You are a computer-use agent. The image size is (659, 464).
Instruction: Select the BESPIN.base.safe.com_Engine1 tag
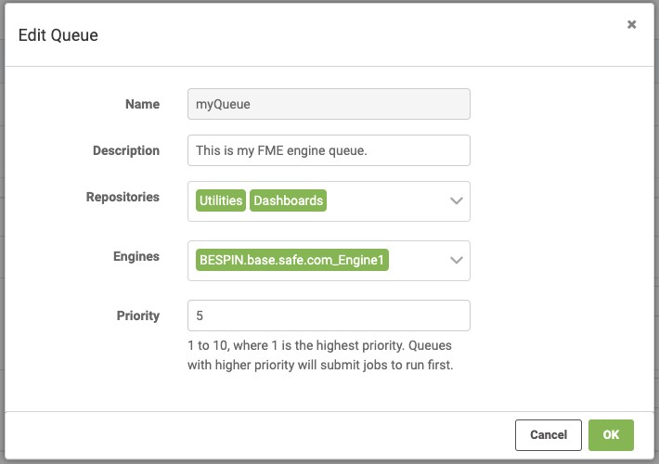pos(292,260)
